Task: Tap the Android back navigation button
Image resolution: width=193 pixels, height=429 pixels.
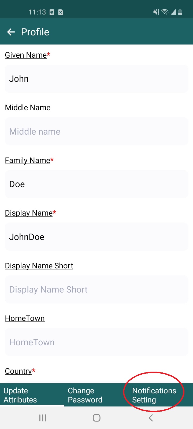Action: click(x=150, y=417)
